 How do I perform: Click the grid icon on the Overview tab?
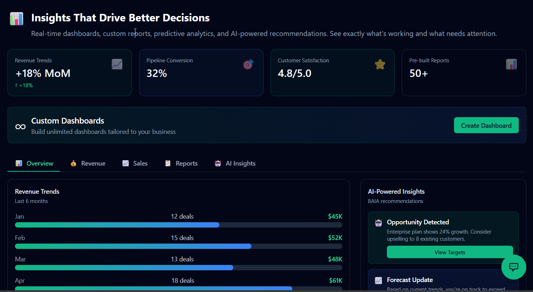coord(18,163)
